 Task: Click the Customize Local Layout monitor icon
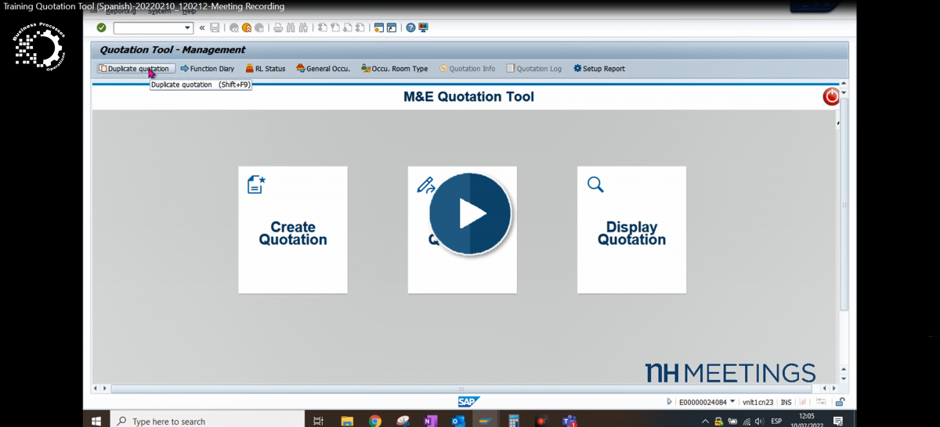tap(424, 28)
